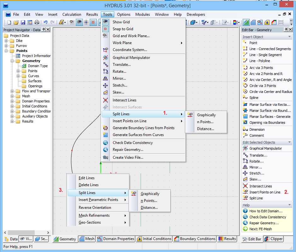
Task: Pin the Project Navigator panel
Action: 44,30
